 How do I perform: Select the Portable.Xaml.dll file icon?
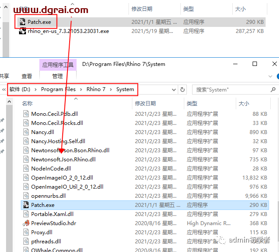pyautogui.click(x=26, y=214)
